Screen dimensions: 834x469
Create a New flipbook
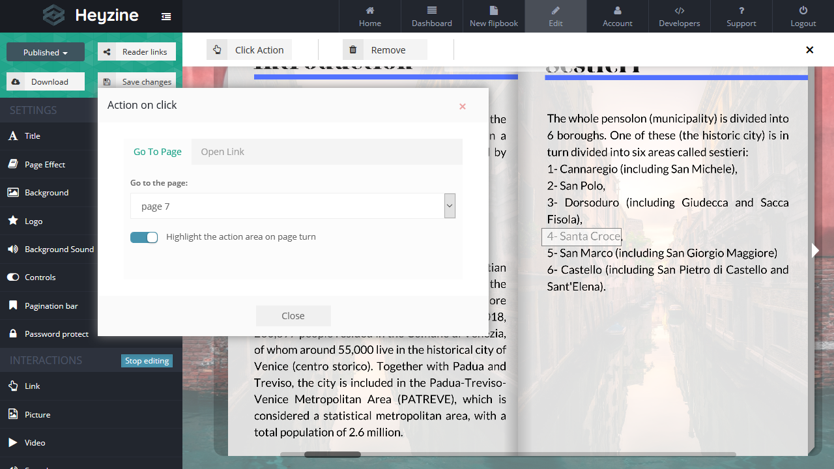[493, 16]
